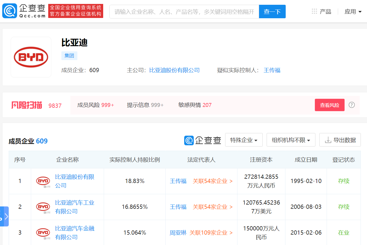
Task: Click the 导出数据 export button
Action: click(x=340, y=140)
